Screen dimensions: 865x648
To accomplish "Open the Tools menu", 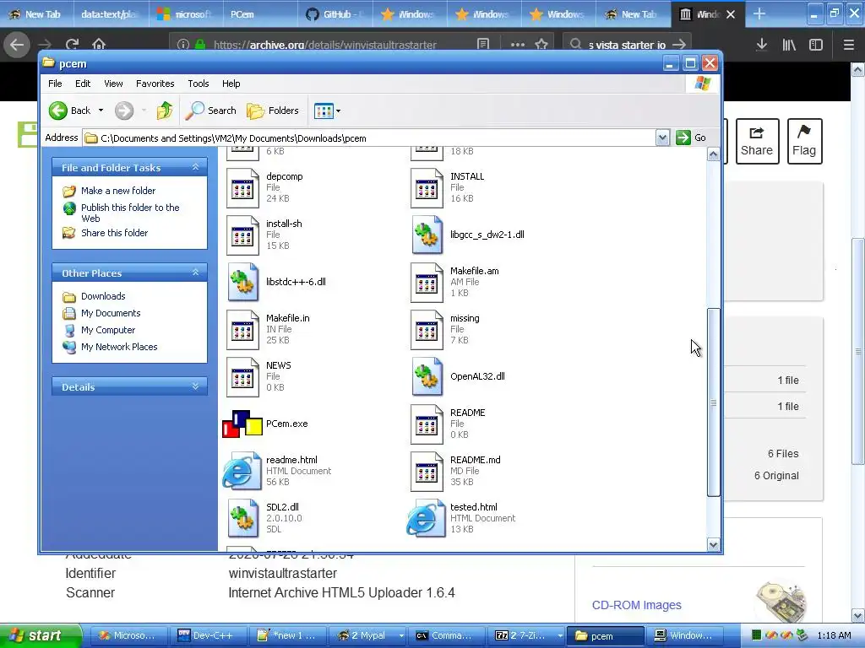I will [198, 84].
